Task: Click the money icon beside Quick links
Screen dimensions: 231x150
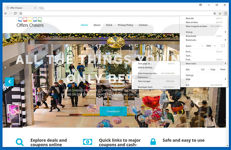Action: tap(87, 142)
